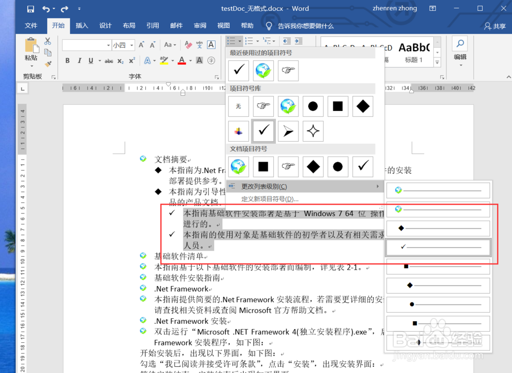The height and width of the screenshot is (373, 512).
Task: Expand the styles gallery more arrow
Action: pos(438,62)
